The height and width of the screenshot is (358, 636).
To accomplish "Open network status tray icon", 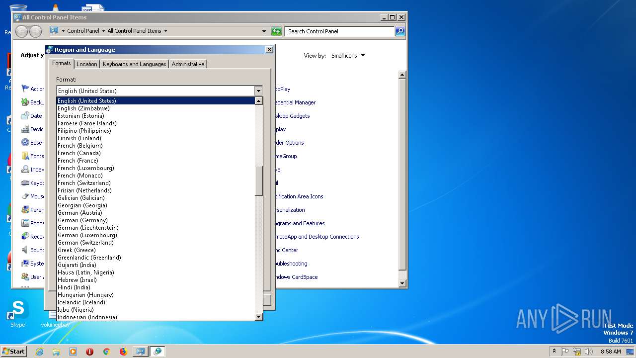I will (577, 352).
